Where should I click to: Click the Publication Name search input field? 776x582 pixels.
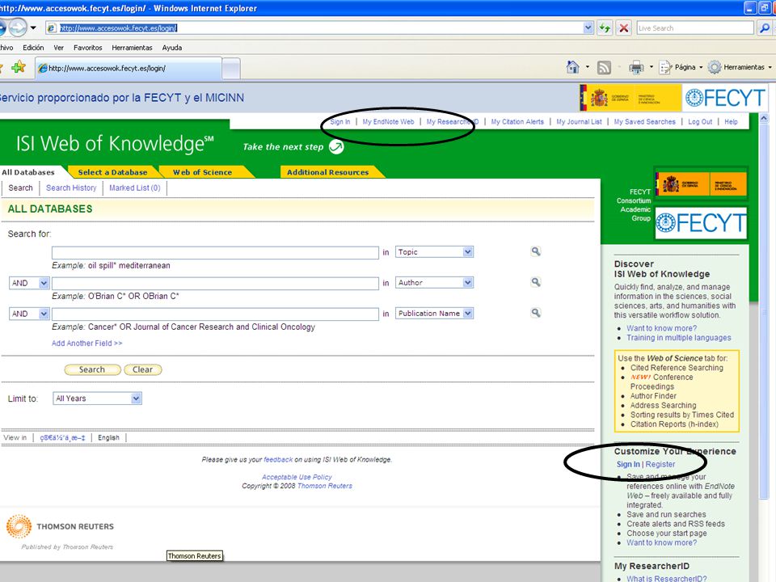click(215, 314)
